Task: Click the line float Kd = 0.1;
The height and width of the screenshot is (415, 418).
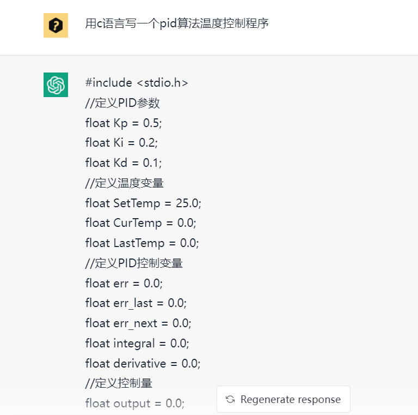Action: pyautogui.click(x=124, y=163)
